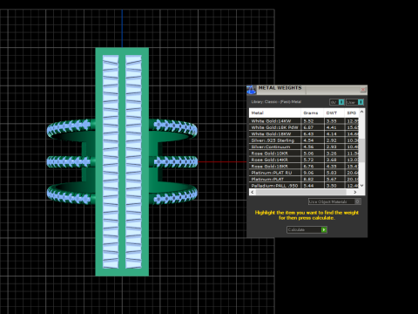The width and height of the screenshot is (418, 314).
Task: Select the Silver:.925 Sterling row
Action: [304, 140]
